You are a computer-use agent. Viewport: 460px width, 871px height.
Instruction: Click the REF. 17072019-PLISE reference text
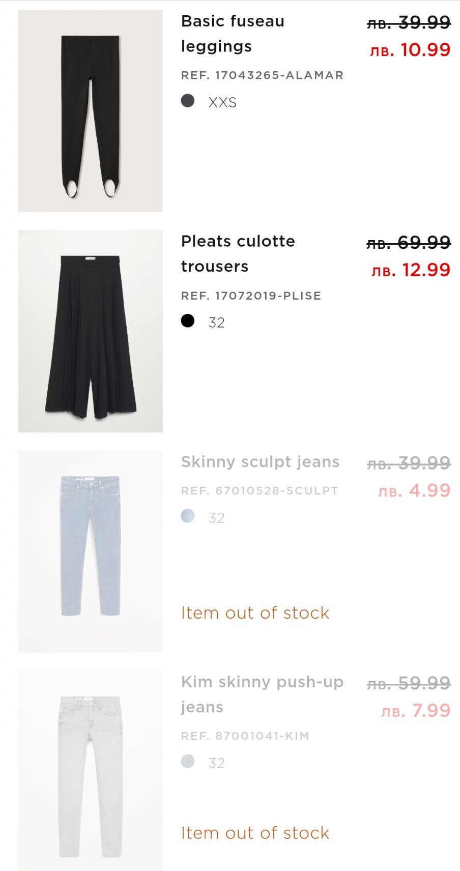click(251, 296)
